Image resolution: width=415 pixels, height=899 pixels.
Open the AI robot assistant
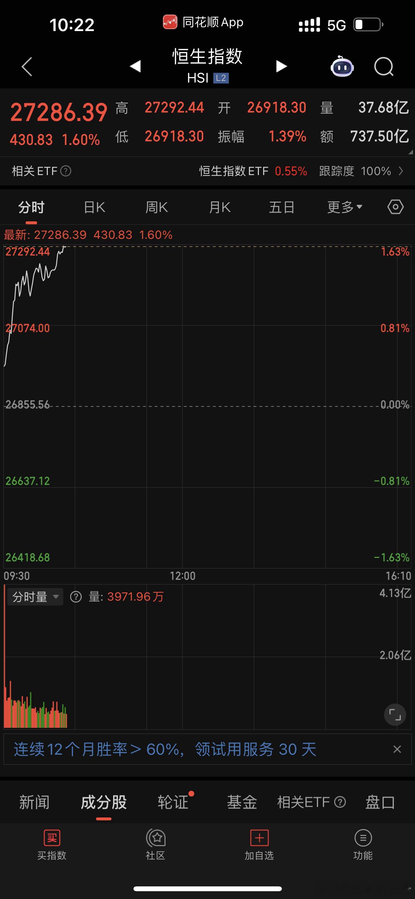click(342, 66)
